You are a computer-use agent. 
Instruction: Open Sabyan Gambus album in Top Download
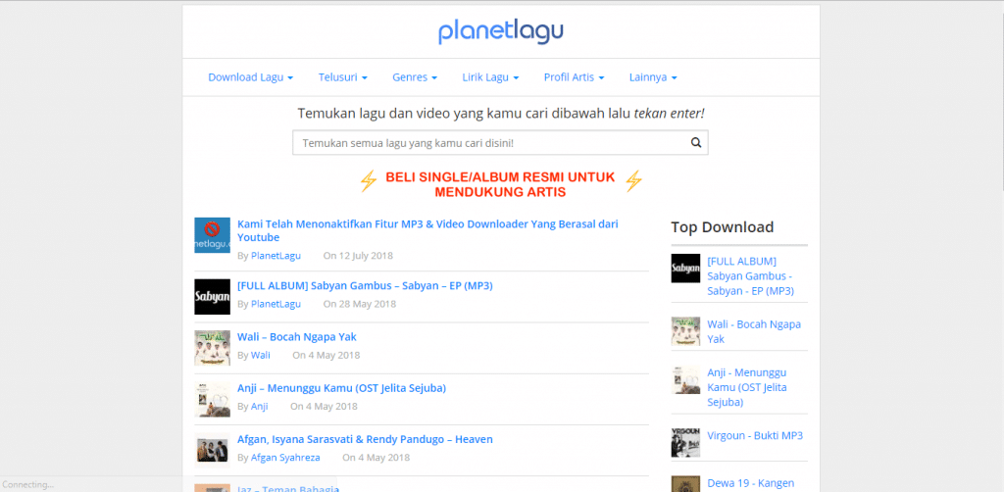[750, 275]
